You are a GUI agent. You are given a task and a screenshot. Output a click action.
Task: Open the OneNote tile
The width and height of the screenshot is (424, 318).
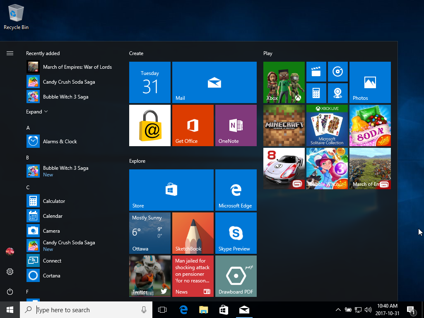[x=236, y=125]
